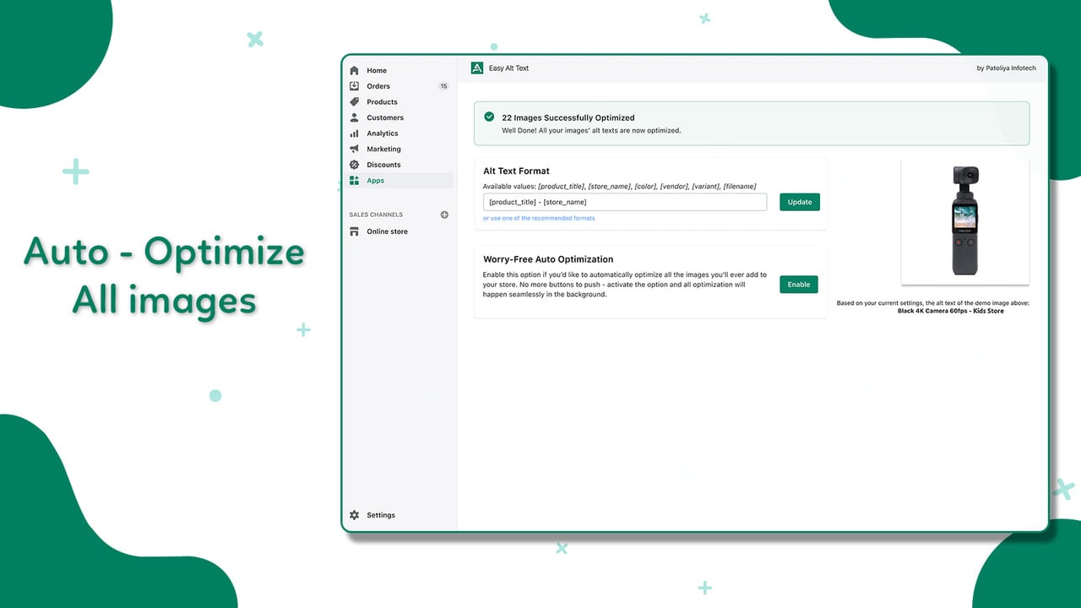The width and height of the screenshot is (1081, 608).
Task: Open Analytics bar chart icon
Action: click(355, 133)
